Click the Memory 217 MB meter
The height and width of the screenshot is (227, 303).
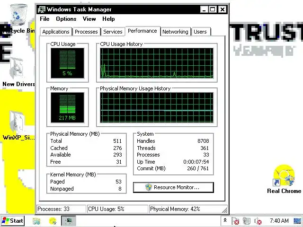tap(67, 107)
